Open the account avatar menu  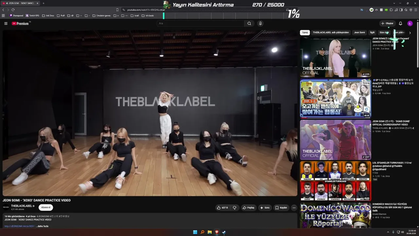[x=410, y=24]
